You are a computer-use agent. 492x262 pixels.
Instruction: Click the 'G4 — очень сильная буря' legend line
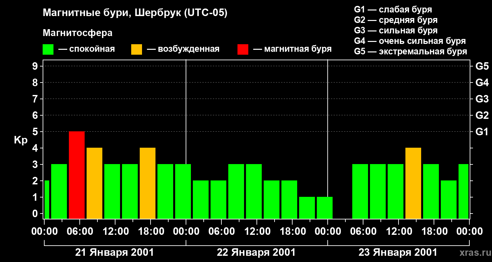coord(410,41)
